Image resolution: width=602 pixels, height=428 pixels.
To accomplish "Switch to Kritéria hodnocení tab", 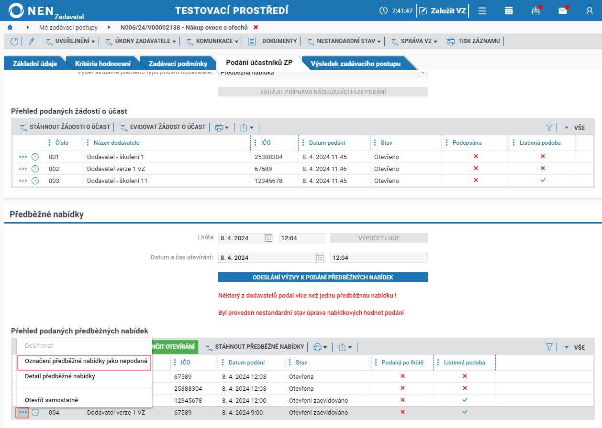I will tap(102, 63).
